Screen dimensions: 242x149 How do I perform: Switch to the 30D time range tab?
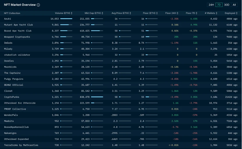point(227,5)
